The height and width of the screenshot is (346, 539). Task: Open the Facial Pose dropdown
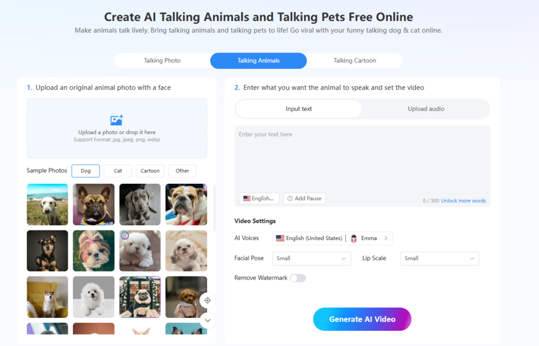pos(311,259)
